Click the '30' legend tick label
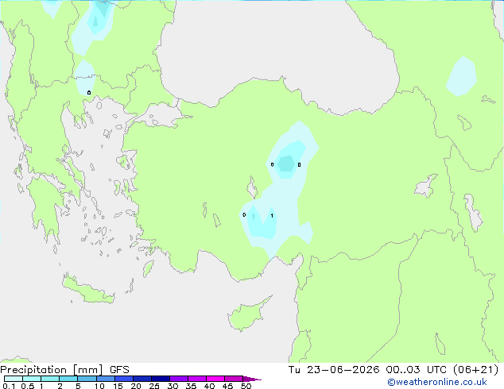 [173, 386]
